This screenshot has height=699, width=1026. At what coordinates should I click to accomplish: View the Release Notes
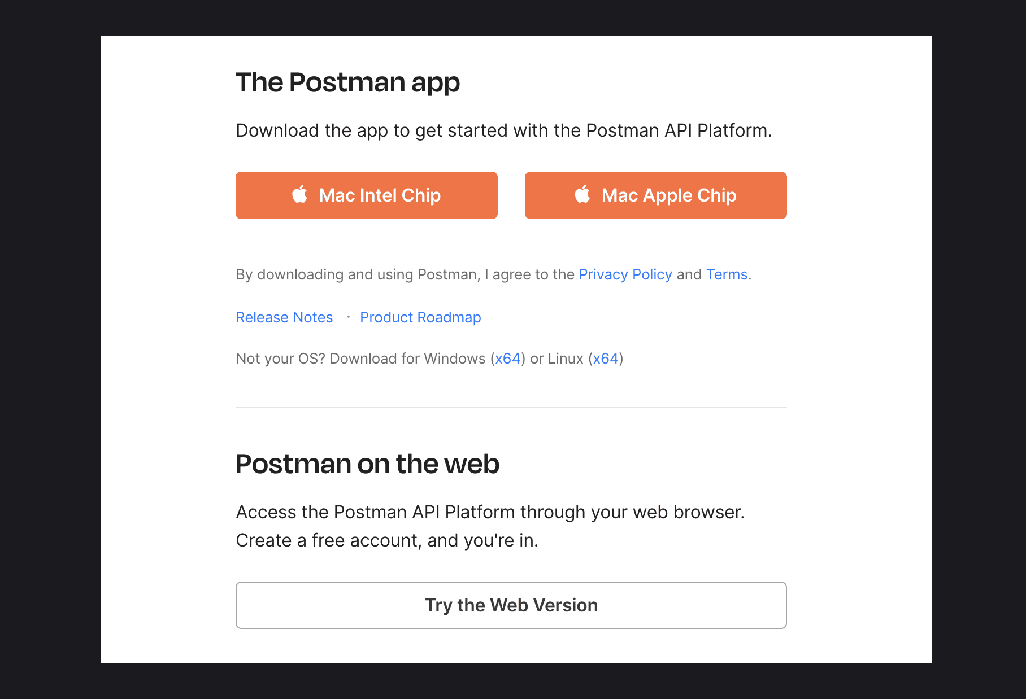[284, 317]
